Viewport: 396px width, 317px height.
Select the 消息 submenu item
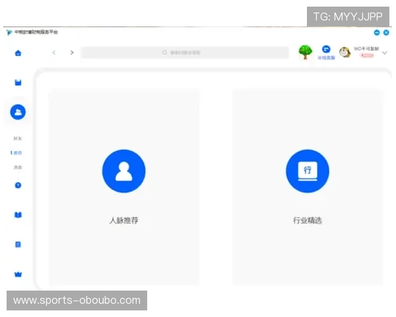pyautogui.click(x=18, y=168)
